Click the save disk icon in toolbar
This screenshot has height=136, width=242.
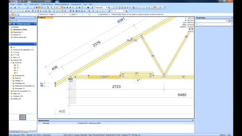click(15, 8)
